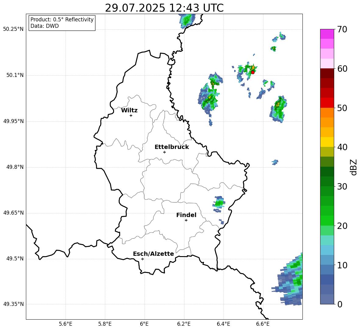Viewport: 361px width, 330px height.
Task: Click the 50.1°N latitude label
Action: click(x=15, y=75)
